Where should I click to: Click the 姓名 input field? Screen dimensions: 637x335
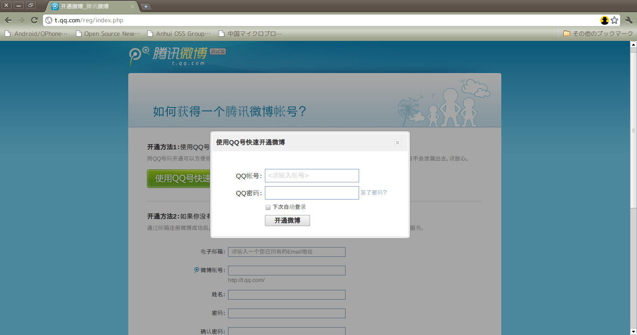click(x=287, y=295)
